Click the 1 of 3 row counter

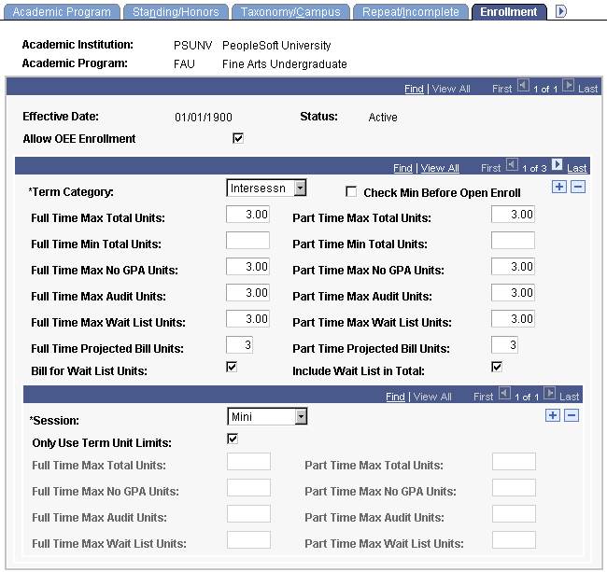click(x=534, y=168)
